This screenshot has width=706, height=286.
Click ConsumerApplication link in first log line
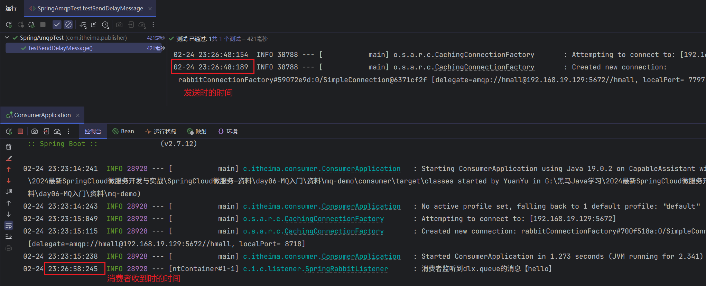(361, 169)
